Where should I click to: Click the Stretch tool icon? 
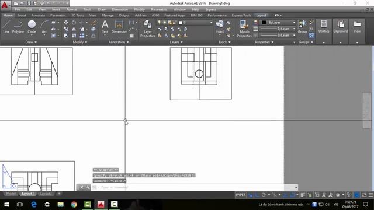tap(66, 36)
